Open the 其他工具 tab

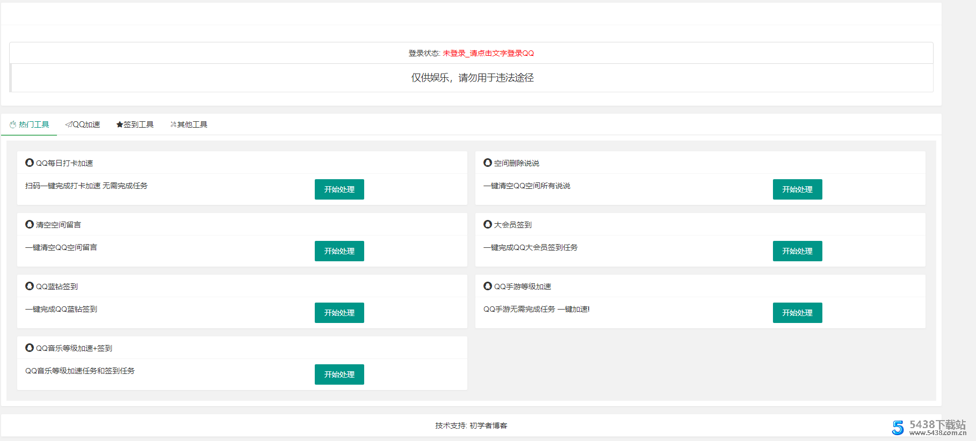point(189,124)
